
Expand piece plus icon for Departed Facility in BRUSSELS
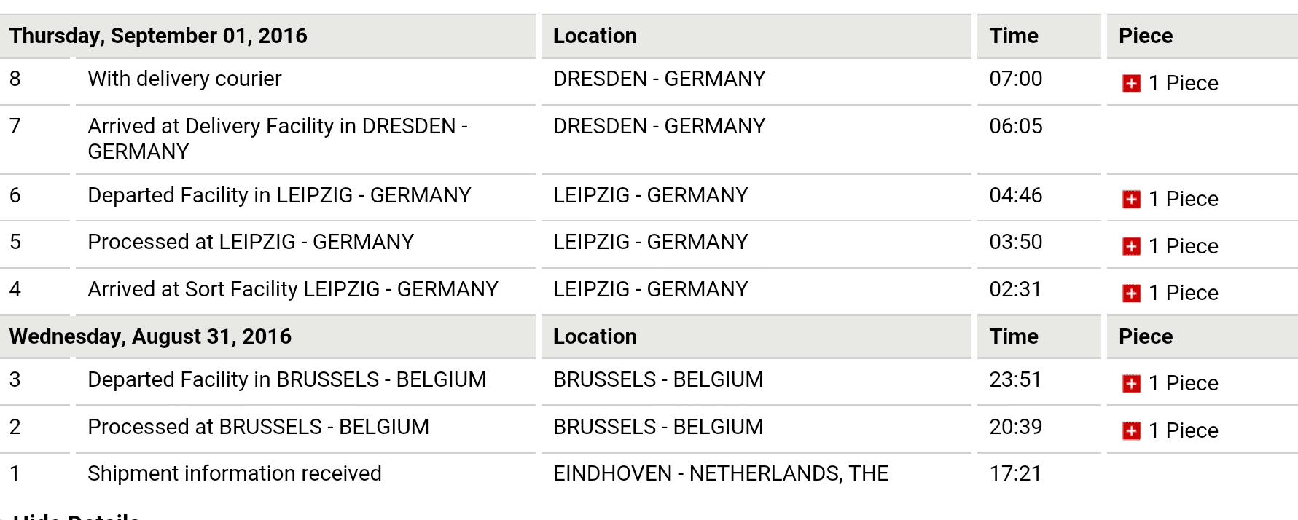coord(1131,384)
